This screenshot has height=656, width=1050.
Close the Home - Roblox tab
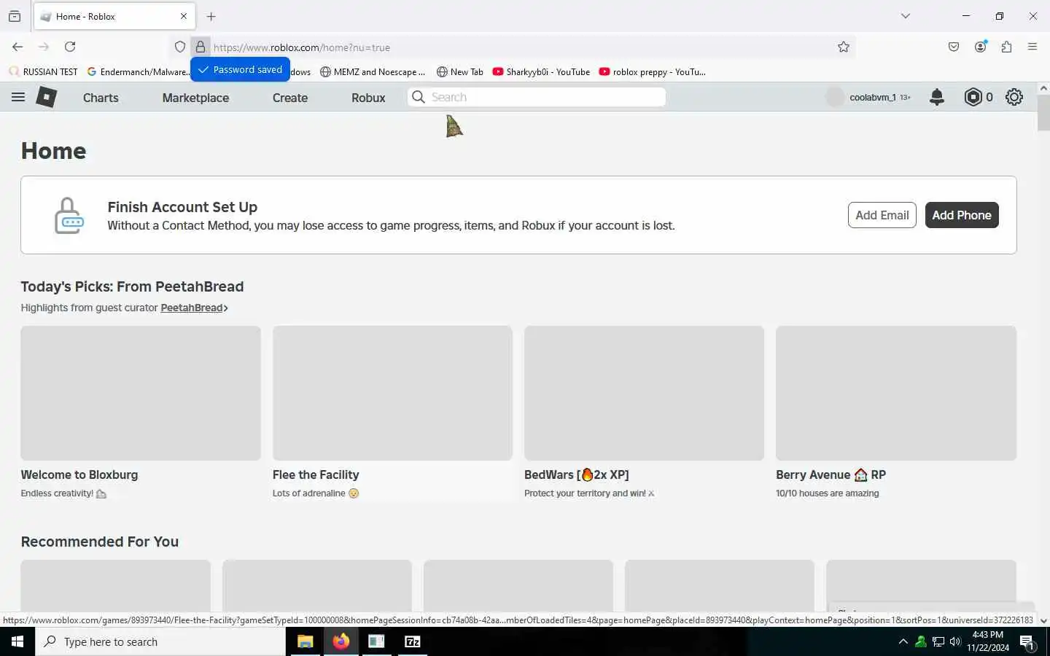184,16
